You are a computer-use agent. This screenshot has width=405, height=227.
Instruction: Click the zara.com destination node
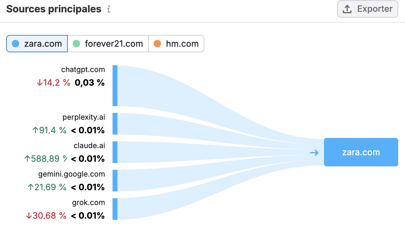pos(361,152)
